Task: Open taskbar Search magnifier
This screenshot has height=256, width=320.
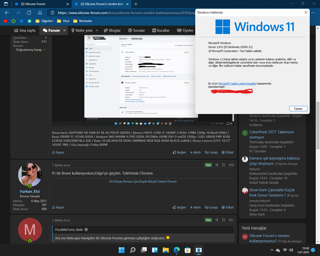Action: [x=133, y=250]
